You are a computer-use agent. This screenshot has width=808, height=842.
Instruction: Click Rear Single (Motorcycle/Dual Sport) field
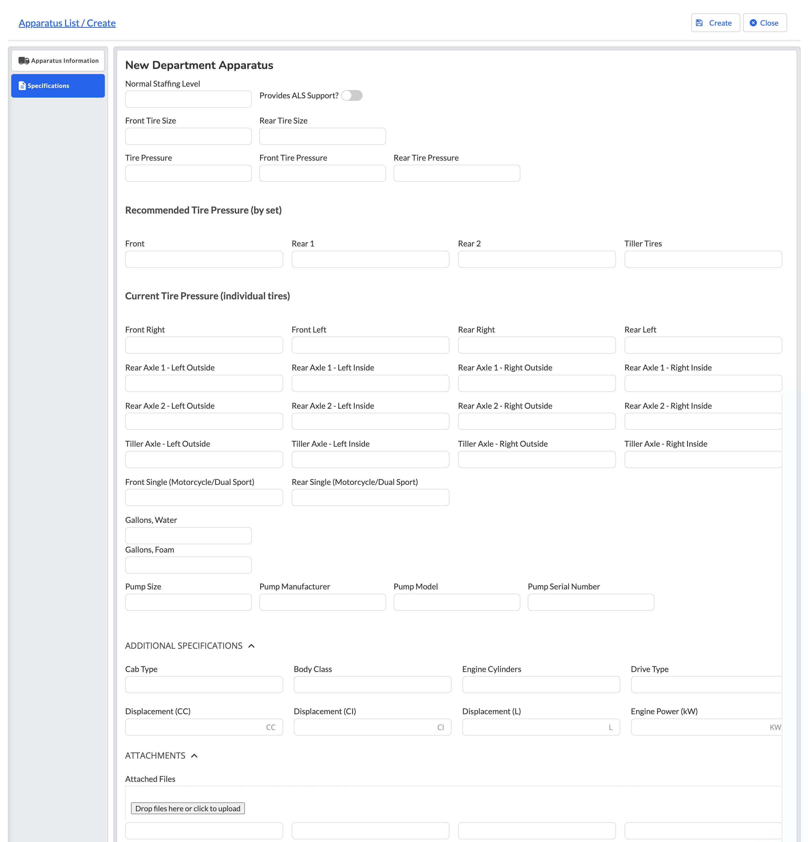[x=370, y=497]
